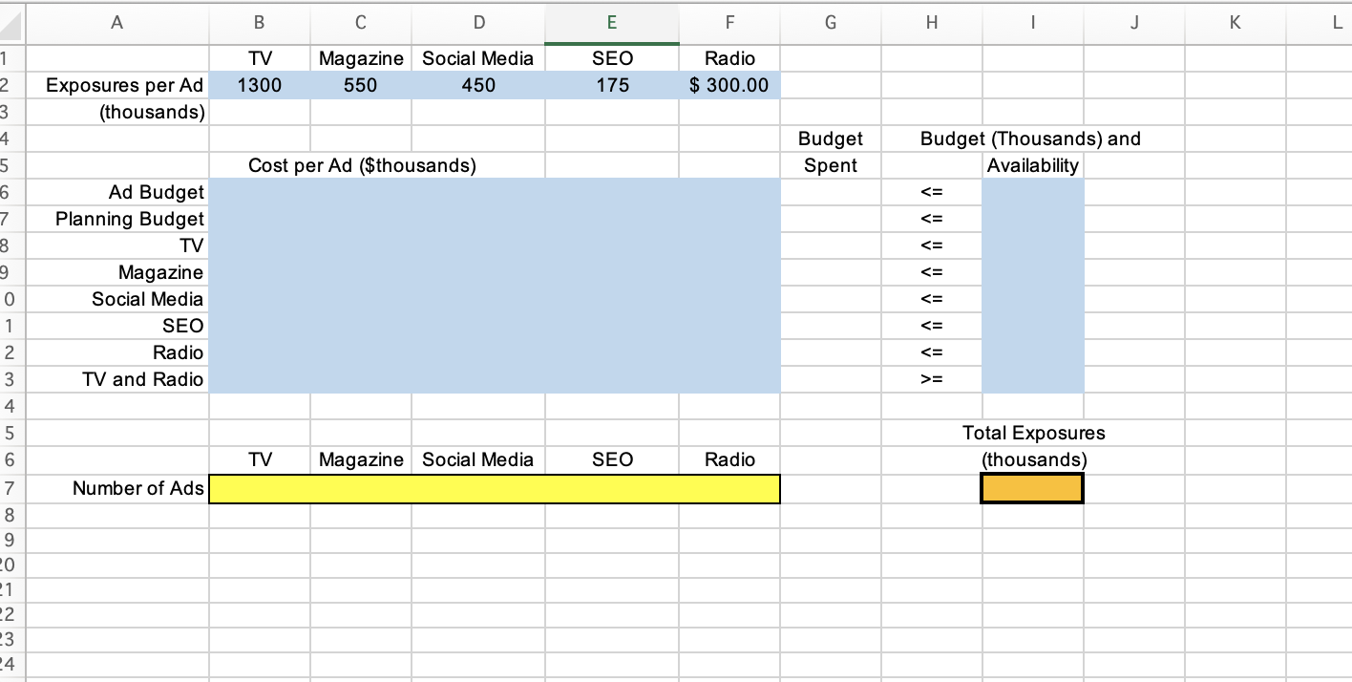
Task: Select row 24 header
Action: tap(11, 664)
